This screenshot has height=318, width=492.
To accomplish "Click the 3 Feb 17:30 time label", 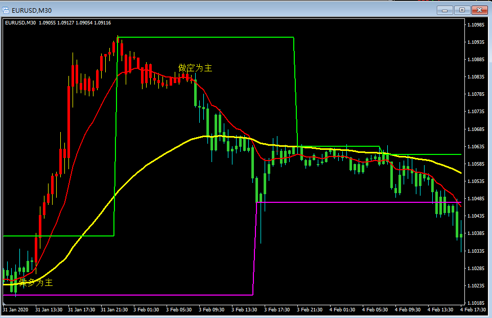I will point(277,309).
